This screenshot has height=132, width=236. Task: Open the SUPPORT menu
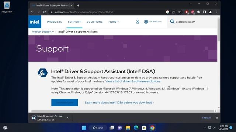click(74, 22)
